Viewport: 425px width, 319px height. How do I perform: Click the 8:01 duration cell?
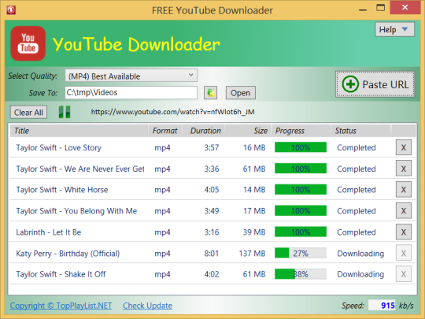(212, 254)
